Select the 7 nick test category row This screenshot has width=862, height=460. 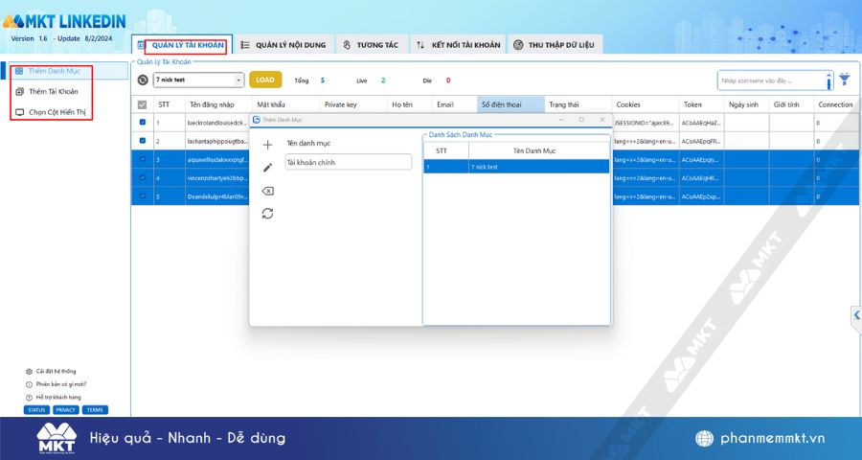516,167
